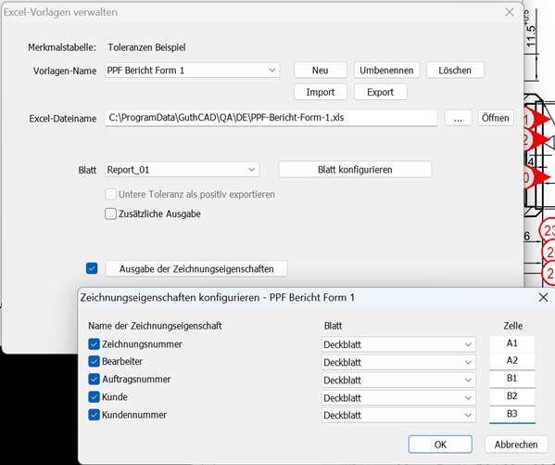Viewport: 555px width, 465px height.
Task: Open the Excel file with Öffnen
Action: click(x=495, y=118)
